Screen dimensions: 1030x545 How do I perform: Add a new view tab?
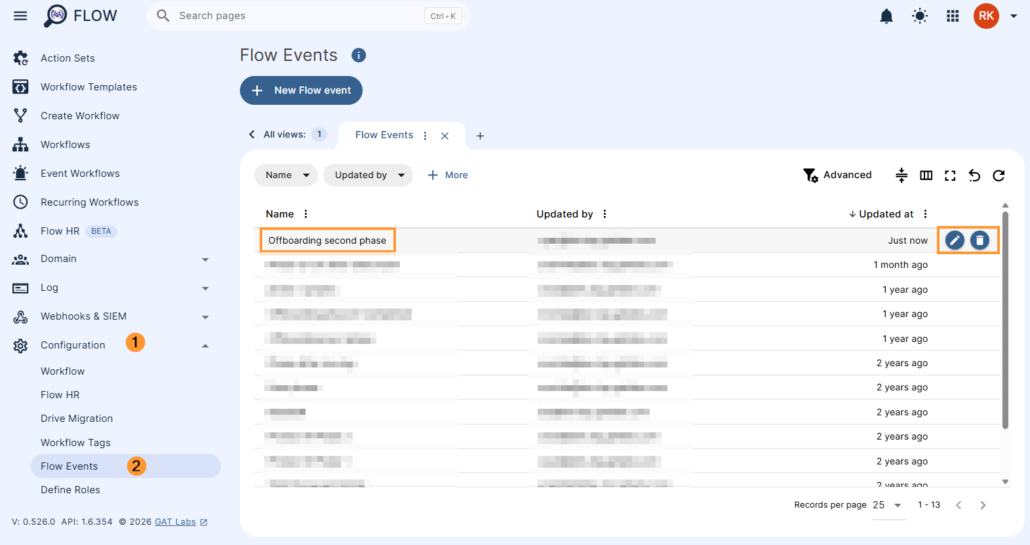coord(480,136)
